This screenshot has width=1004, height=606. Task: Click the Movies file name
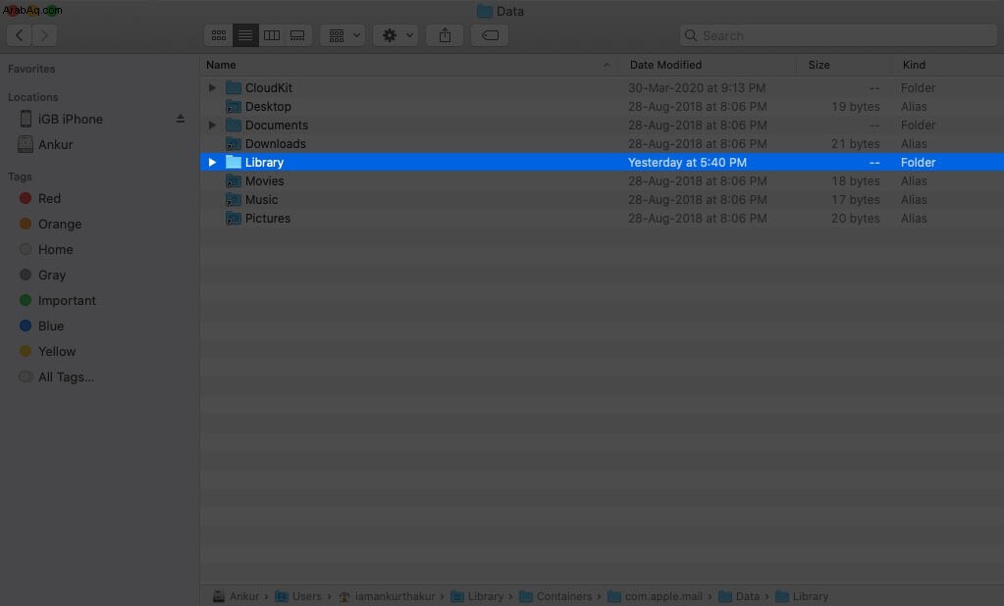264,181
